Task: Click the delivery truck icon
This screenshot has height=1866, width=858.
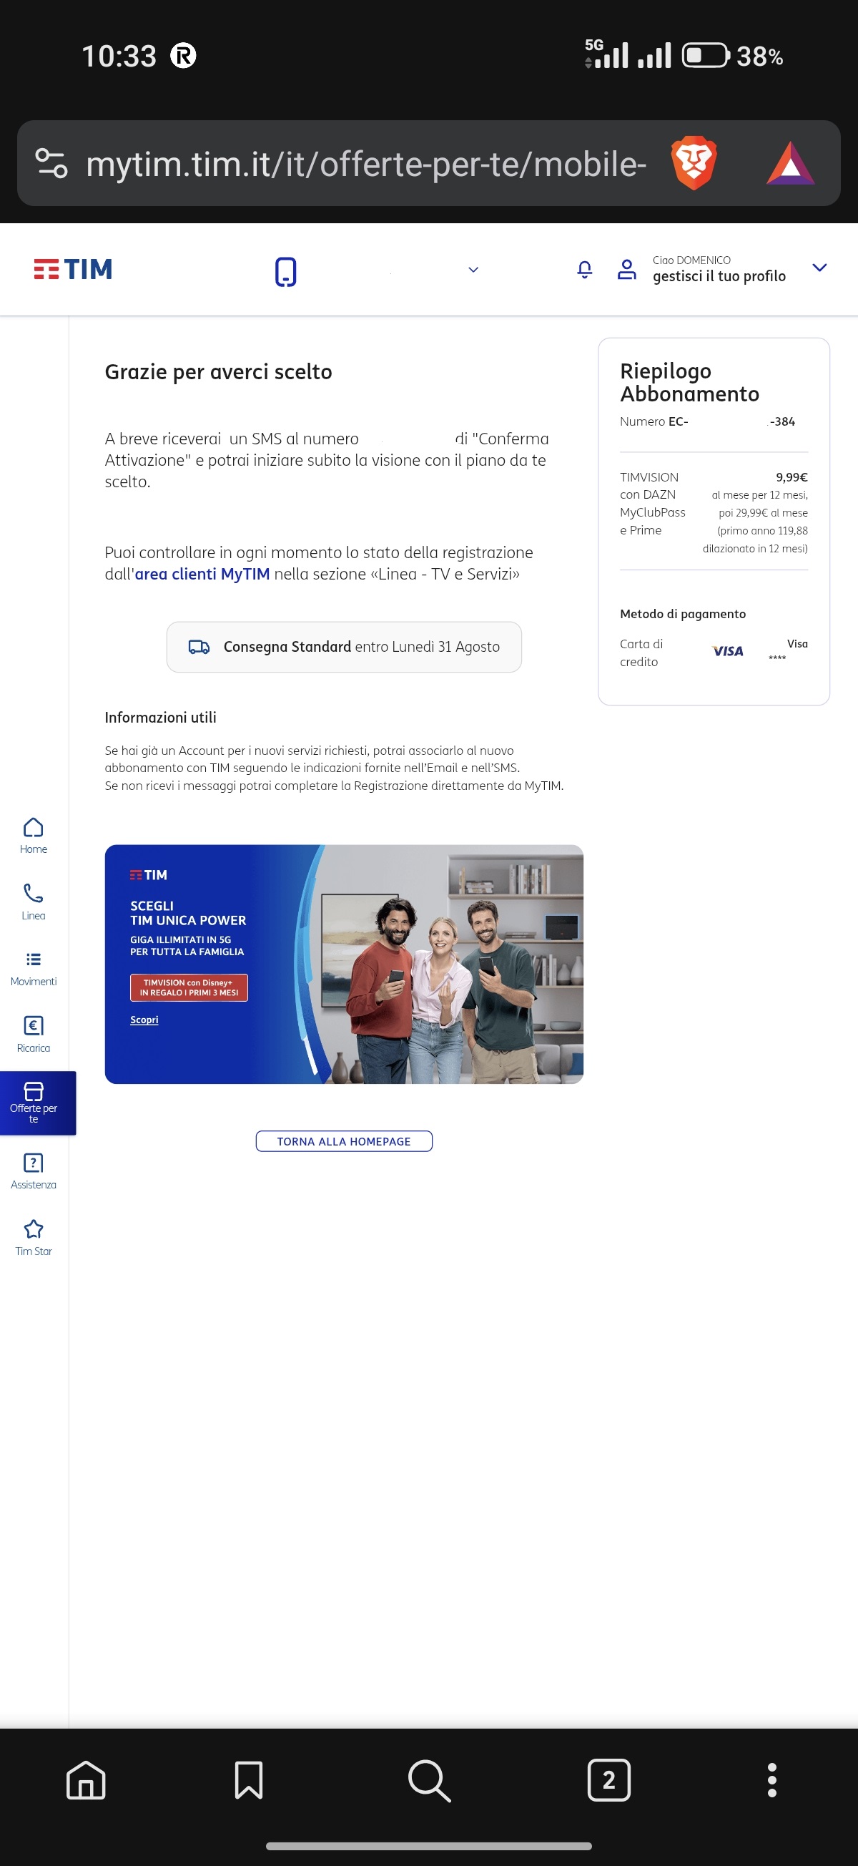Action: pos(199,647)
